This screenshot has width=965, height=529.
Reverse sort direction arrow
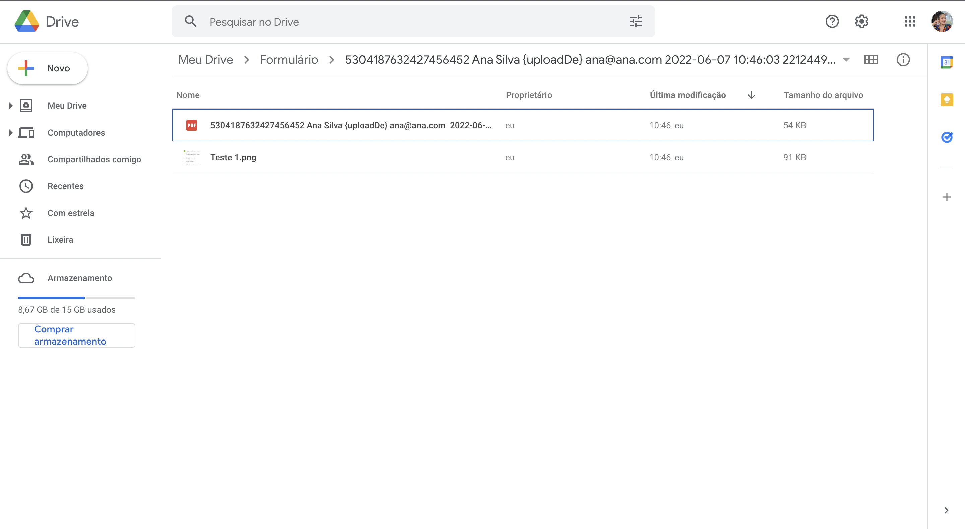pyautogui.click(x=751, y=95)
